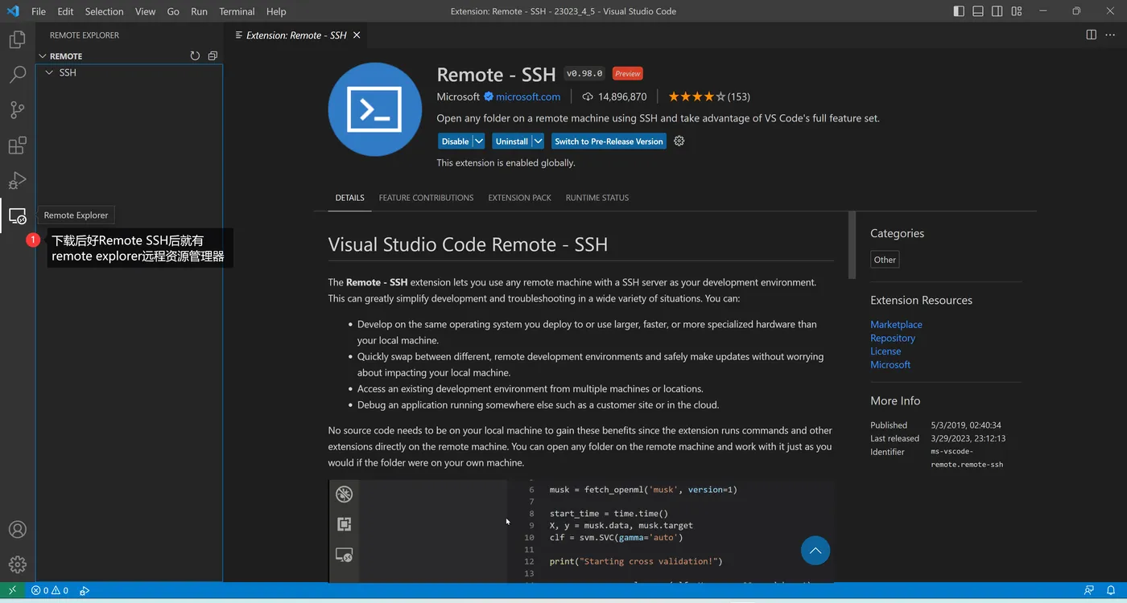Open the Source Control view
Image resolution: width=1127 pixels, height=603 pixels.
coord(17,110)
